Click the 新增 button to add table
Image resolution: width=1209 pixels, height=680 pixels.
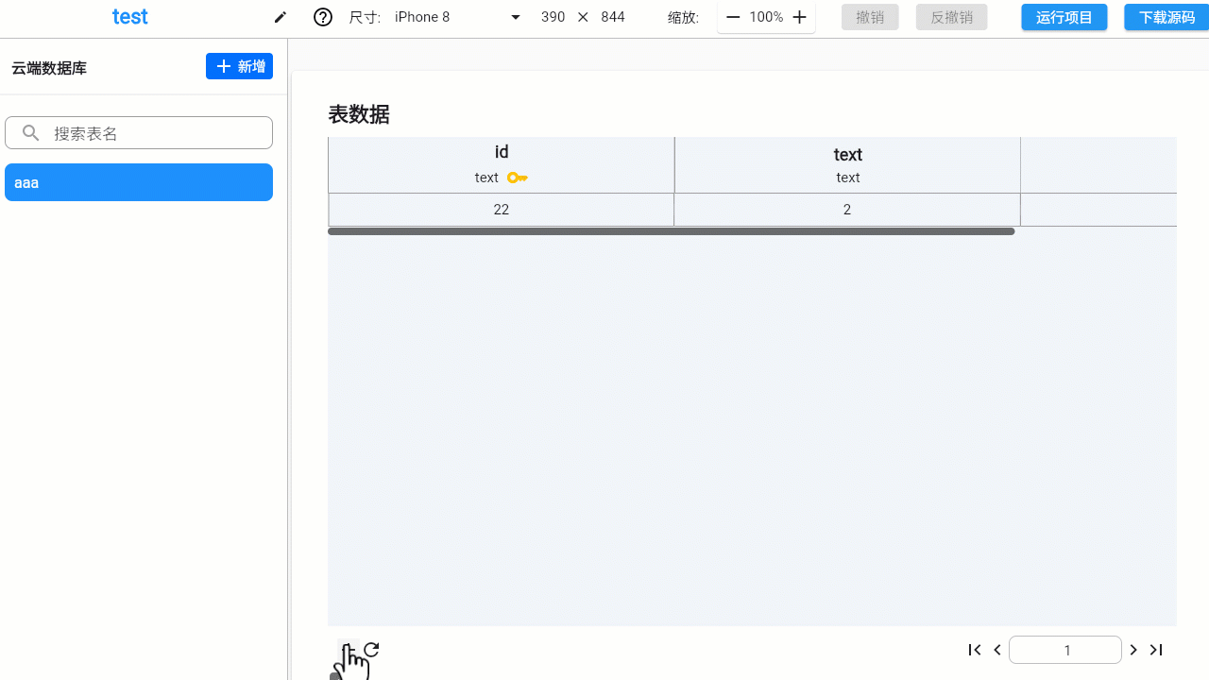(x=239, y=66)
